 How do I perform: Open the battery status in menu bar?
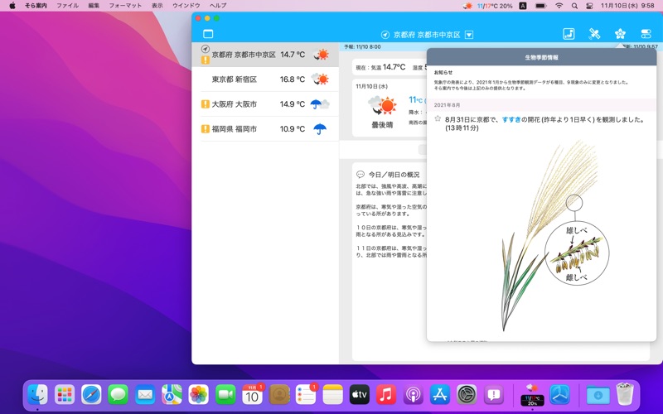(540, 6)
